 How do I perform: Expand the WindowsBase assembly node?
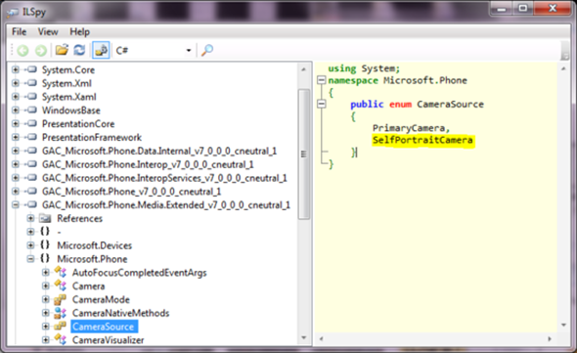16,110
